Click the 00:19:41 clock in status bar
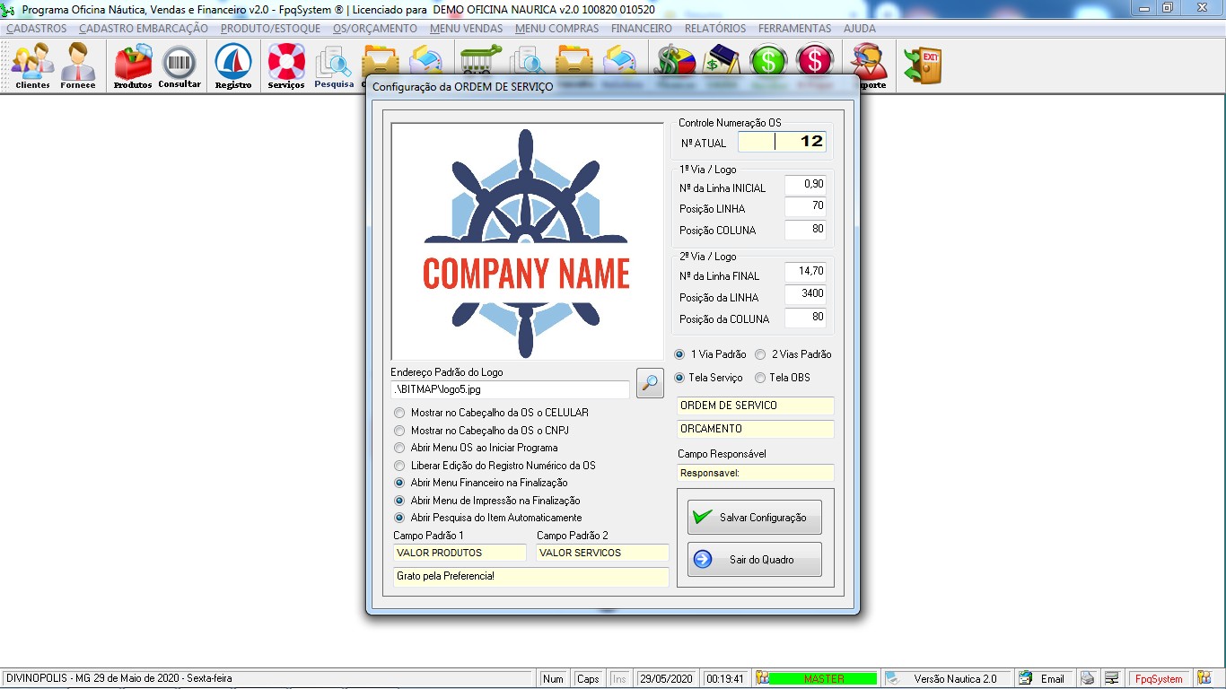The height and width of the screenshot is (689, 1226). coord(724,679)
